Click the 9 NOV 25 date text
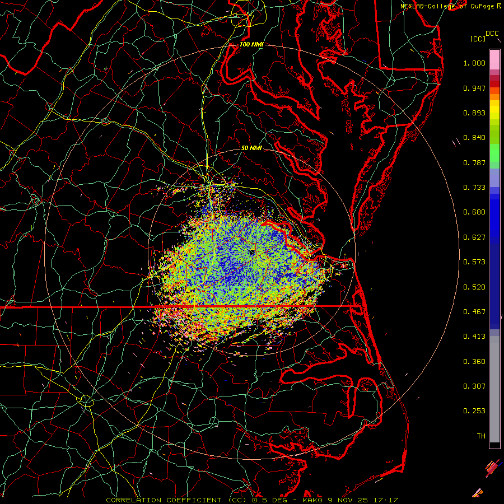The height and width of the screenshot is (504, 504). (x=348, y=500)
